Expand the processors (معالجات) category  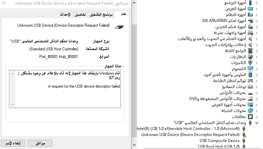pos(257,117)
